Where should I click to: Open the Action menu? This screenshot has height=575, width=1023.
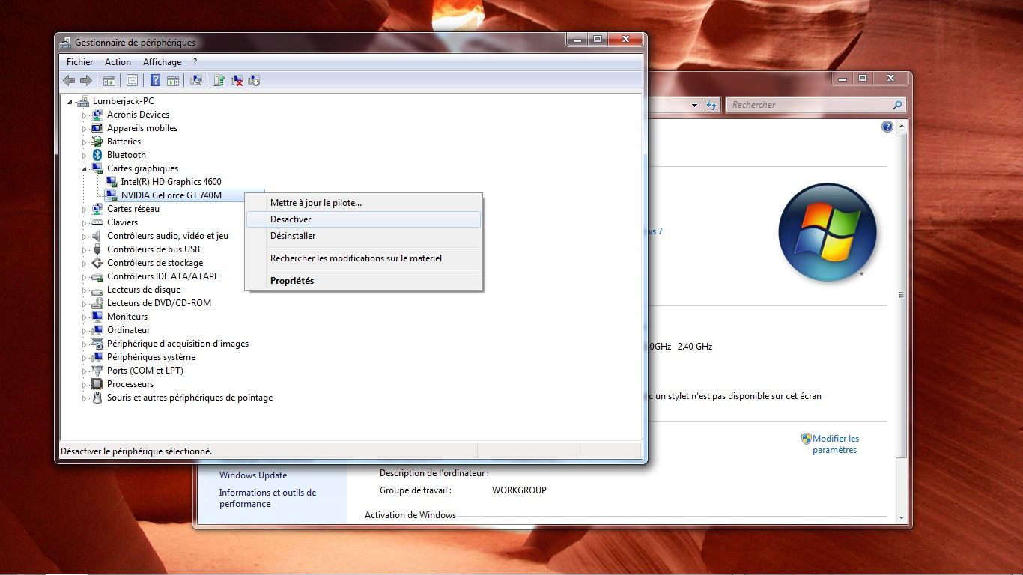pos(118,62)
